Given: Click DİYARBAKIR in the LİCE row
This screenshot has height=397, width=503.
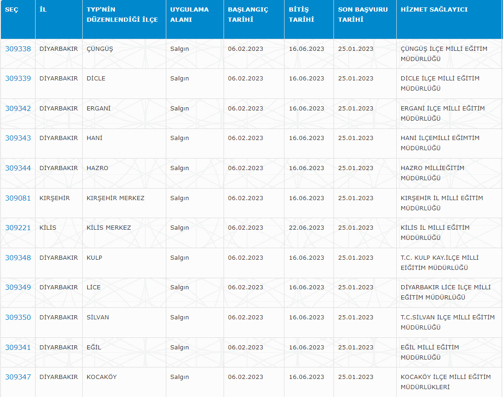Looking at the screenshot, I should [59, 287].
